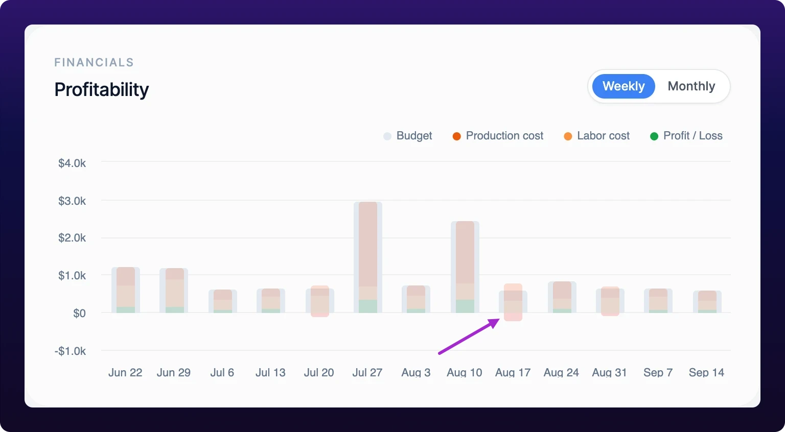Toggle the Profit / Loss legend label
This screenshot has height=432, width=785.
pos(693,136)
